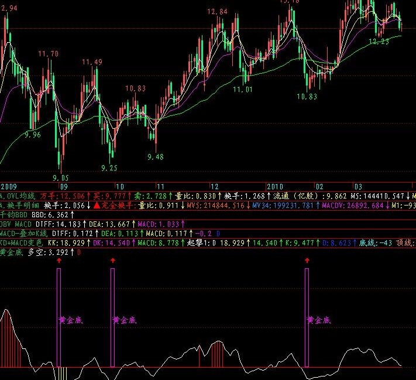
Task: Click the third 黄金底 signal label
Action: pyautogui.click(x=319, y=320)
